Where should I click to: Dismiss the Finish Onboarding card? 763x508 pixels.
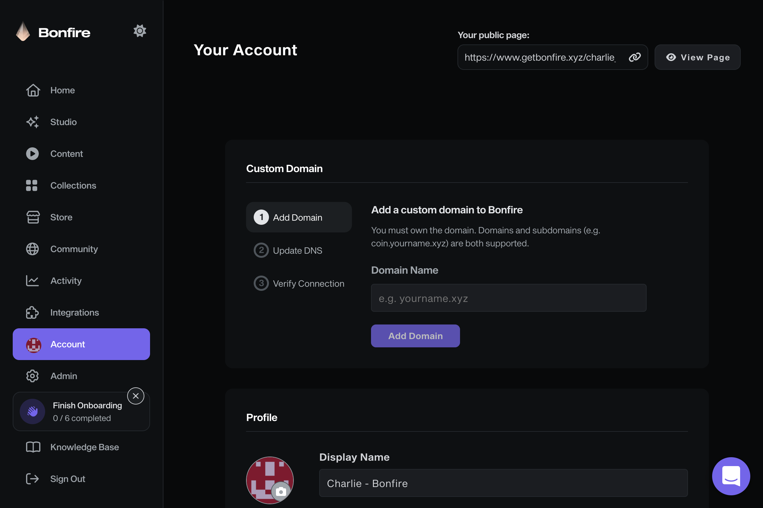pyautogui.click(x=136, y=396)
